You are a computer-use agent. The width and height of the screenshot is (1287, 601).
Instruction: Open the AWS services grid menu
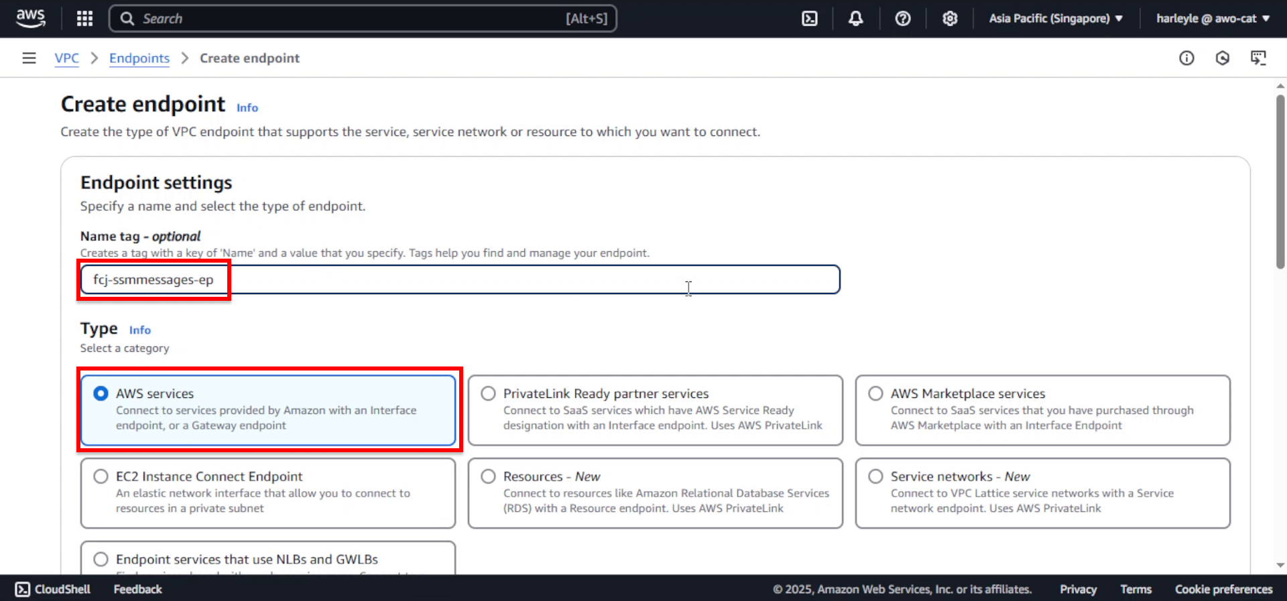click(84, 18)
